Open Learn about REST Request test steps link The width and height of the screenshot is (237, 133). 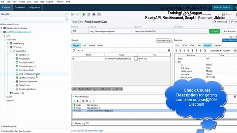87,130
